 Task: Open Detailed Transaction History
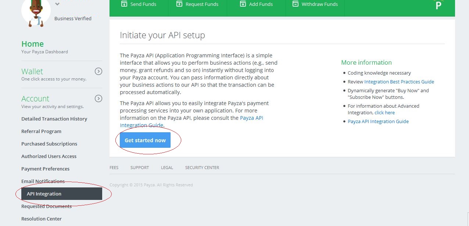pos(54,119)
